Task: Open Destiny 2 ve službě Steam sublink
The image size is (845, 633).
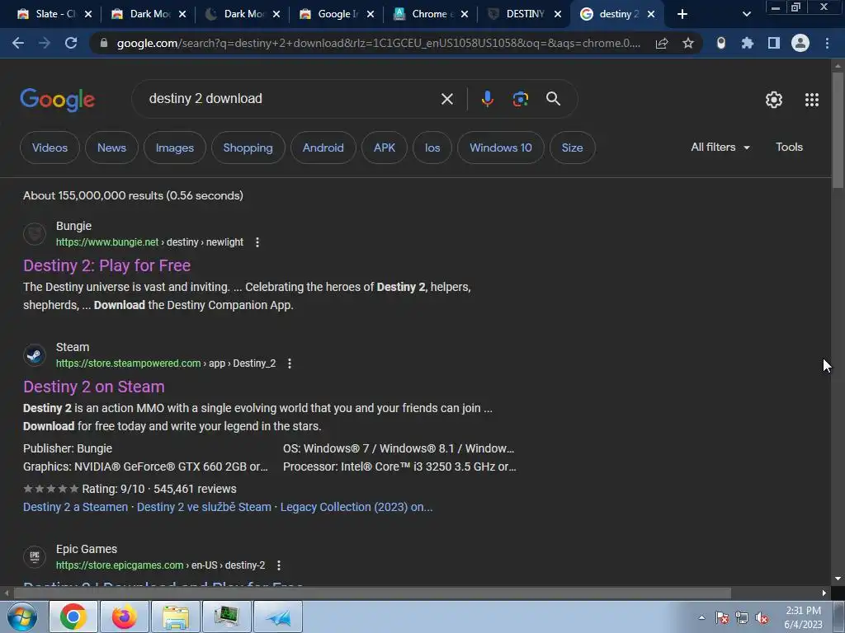Action: pyautogui.click(x=204, y=507)
